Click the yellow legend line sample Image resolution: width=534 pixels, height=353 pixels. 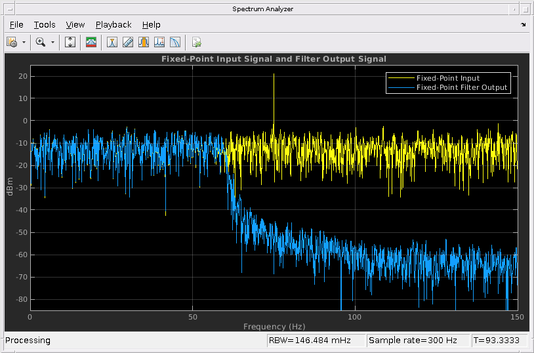point(401,78)
